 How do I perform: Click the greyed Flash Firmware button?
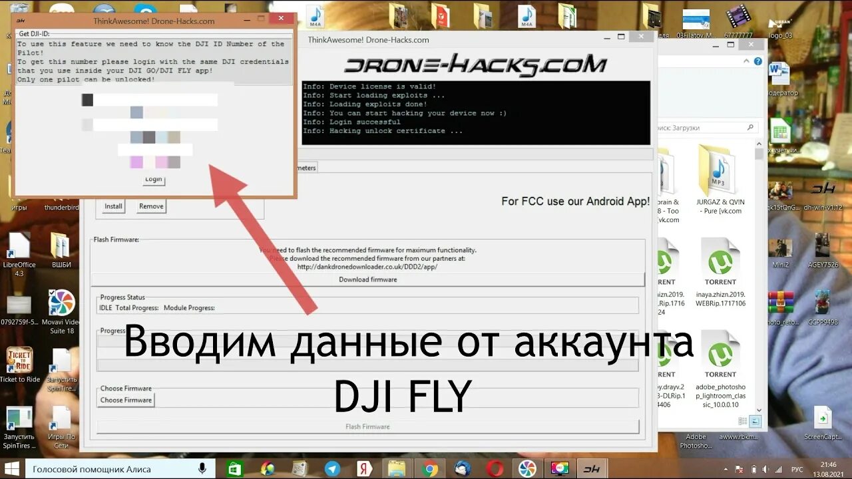pyautogui.click(x=367, y=426)
